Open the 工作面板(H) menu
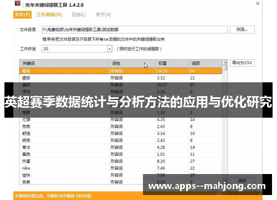Screen dimensions: 277x200 49,15
